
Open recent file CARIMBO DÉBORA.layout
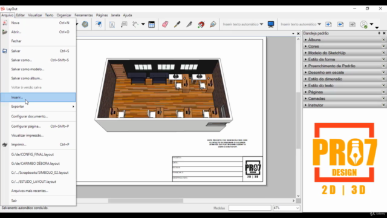(38, 163)
